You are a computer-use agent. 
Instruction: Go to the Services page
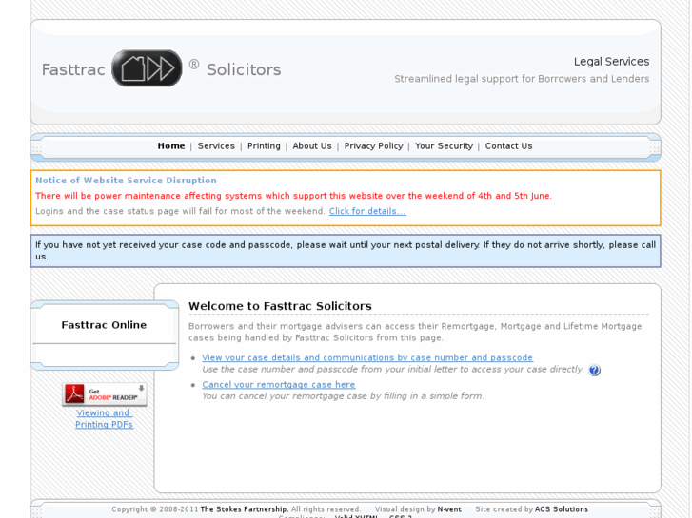tap(216, 146)
